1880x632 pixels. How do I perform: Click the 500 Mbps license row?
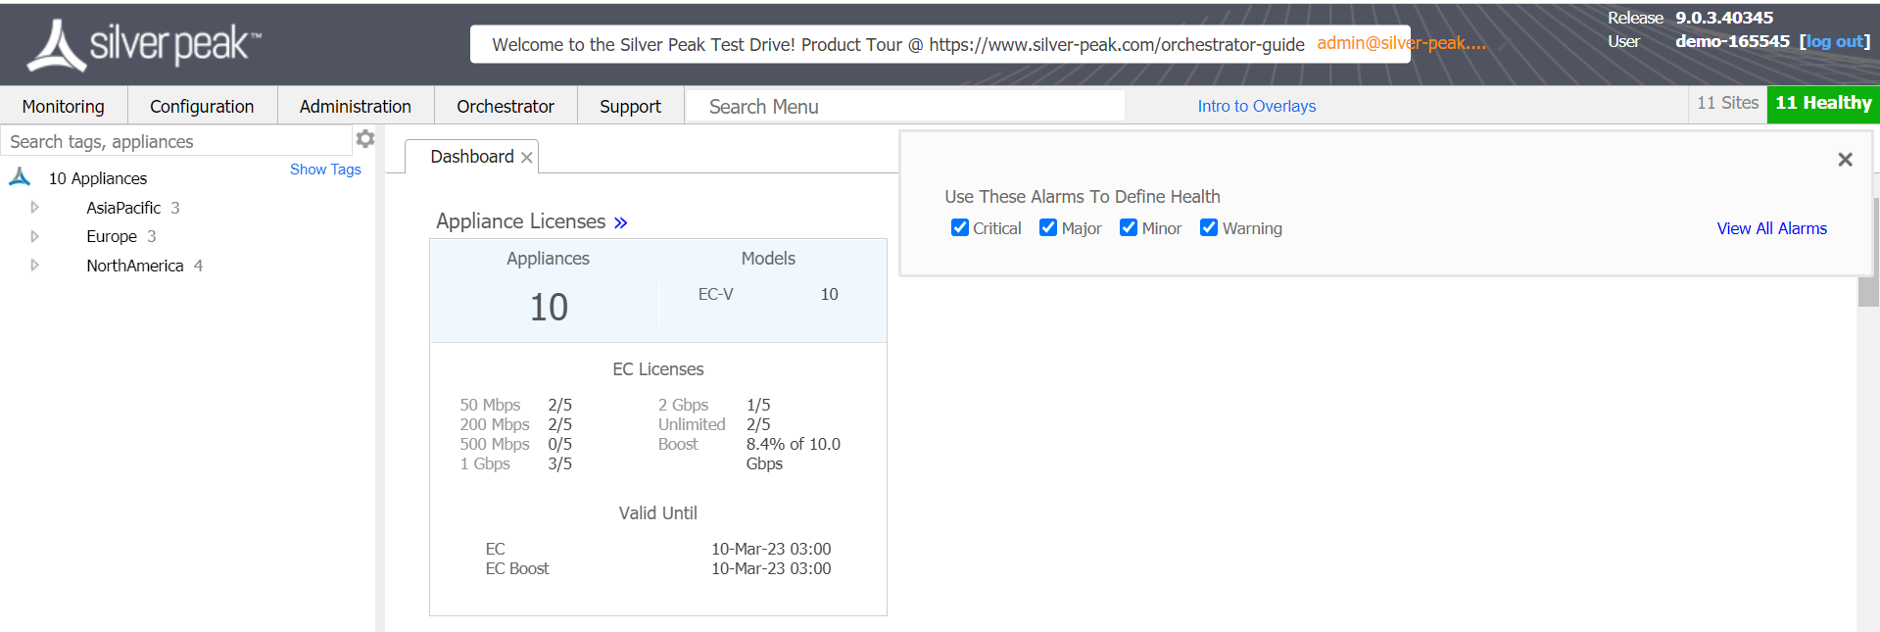click(516, 444)
